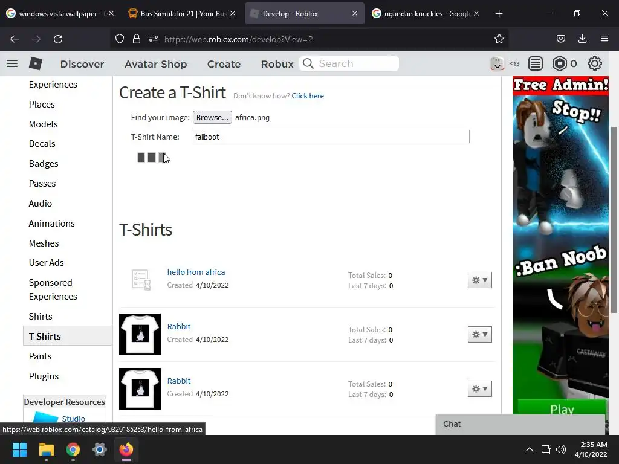Open Settings app from the taskbar
619x464 pixels.
click(x=100, y=449)
